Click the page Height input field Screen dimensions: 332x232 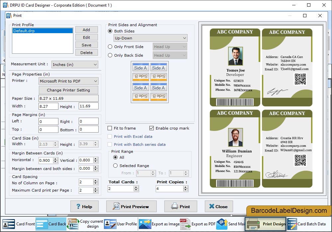[89, 106]
